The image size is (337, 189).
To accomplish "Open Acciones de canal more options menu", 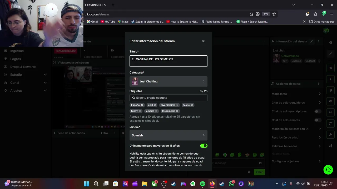I will coord(319,84).
